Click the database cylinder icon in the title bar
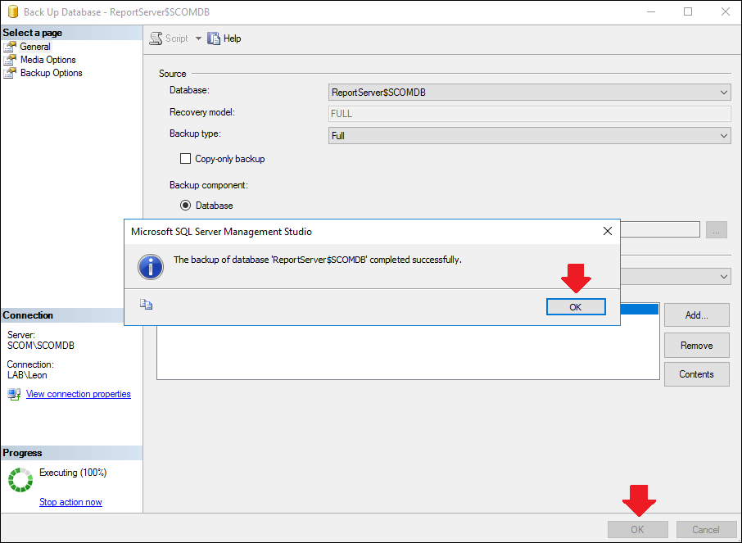The height and width of the screenshot is (543, 742). click(x=13, y=11)
